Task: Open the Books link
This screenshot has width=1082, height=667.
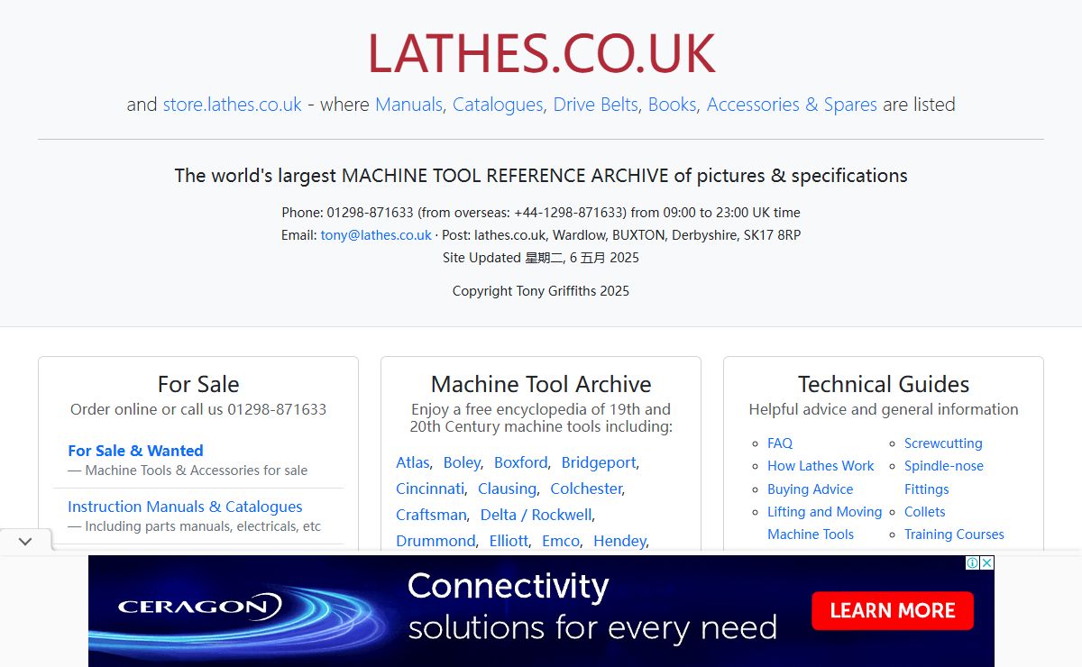Action: 672,105
